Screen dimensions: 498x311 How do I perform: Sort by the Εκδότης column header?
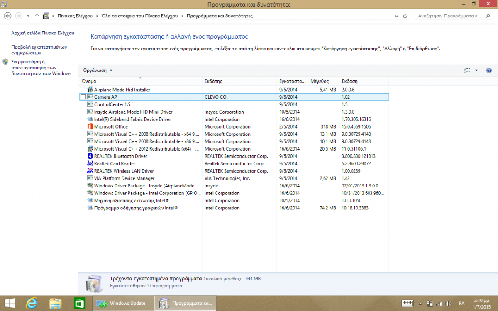point(240,81)
